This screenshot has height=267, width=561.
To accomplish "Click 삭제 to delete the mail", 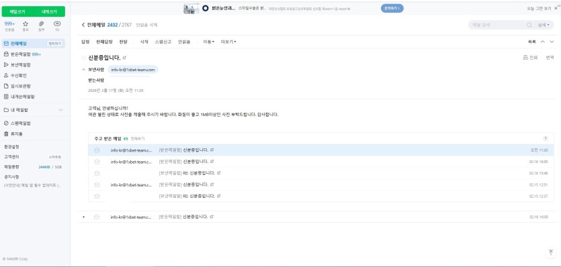I will (x=144, y=42).
